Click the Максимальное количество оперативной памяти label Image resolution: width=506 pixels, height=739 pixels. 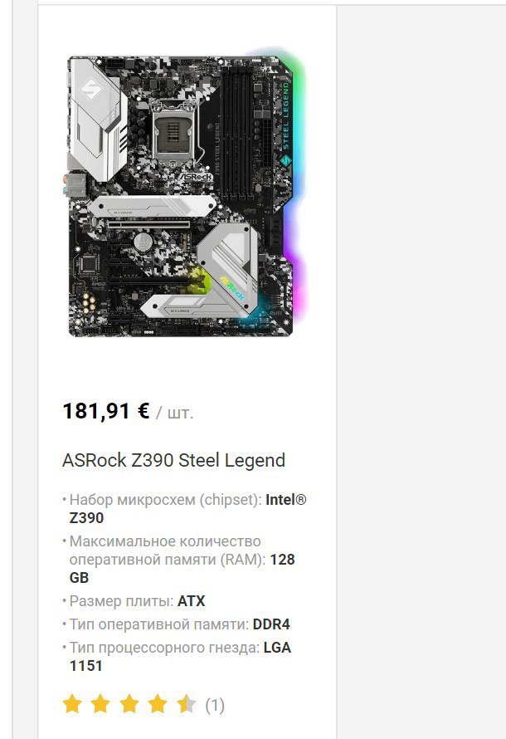(167, 551)
